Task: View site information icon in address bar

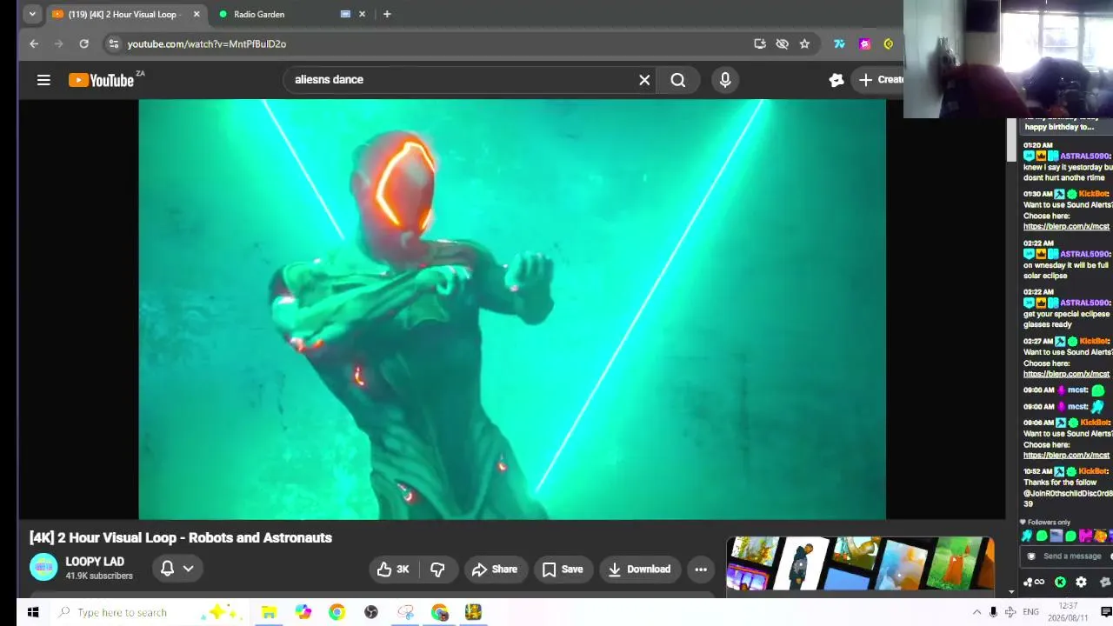Action: point(113,43)
